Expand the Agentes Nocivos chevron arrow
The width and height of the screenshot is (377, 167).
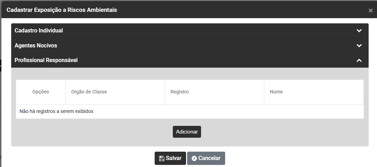[359, 46]
